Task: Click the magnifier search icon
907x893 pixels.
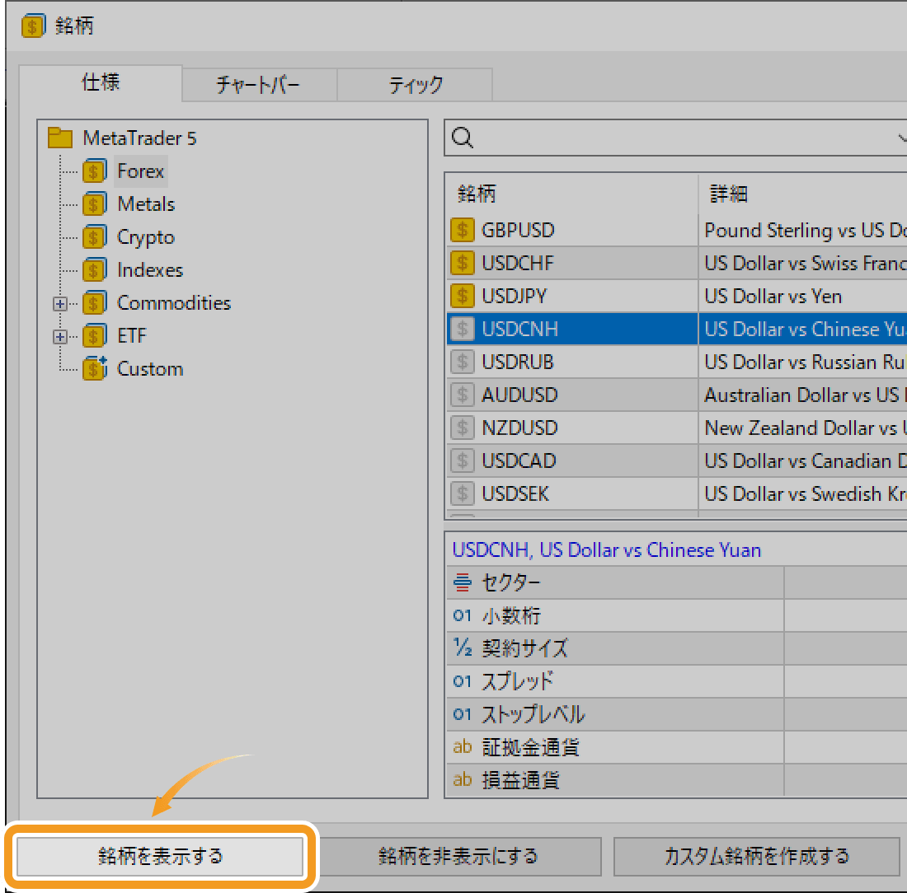Action: pyautogui.click(x=463, y=138)
